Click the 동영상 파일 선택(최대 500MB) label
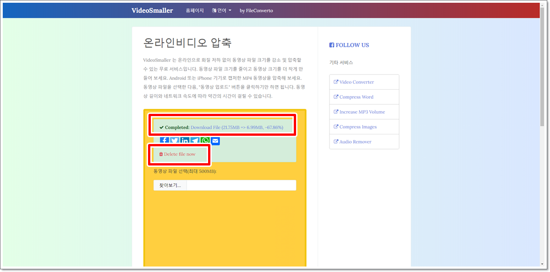This screenshot has width=550, height=272. coord(185,171)
